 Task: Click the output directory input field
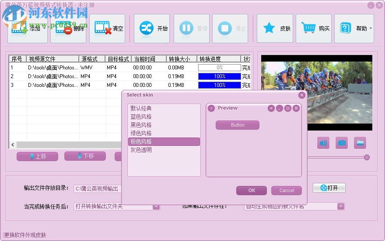[98, 189]
